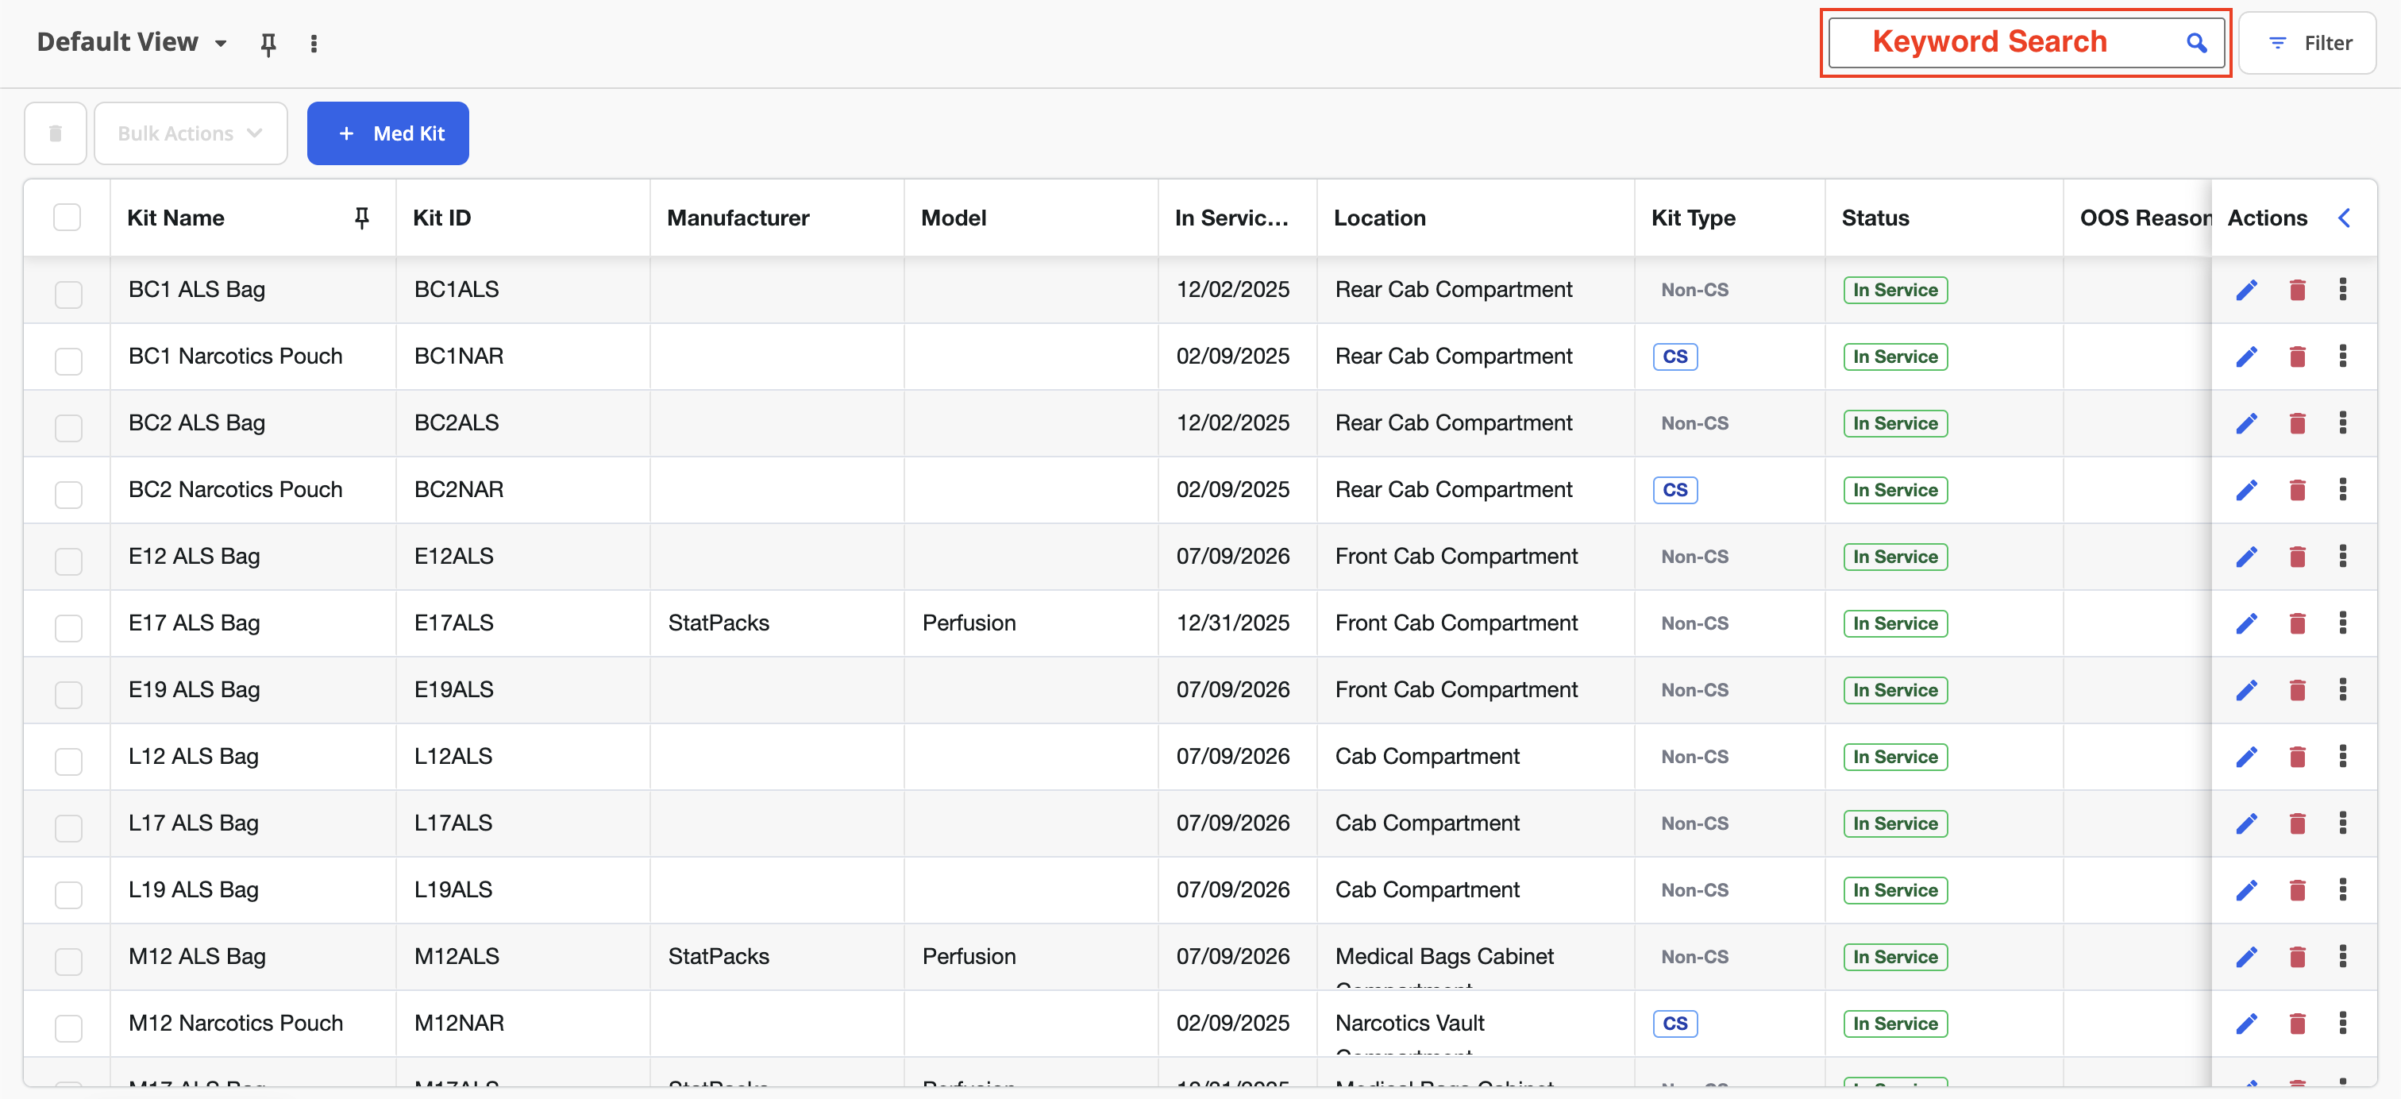Screen dimensions: 2401x1099
Task: Click date 12/31/2025 for E17 ALS Bag
Action: point(1232,623)
